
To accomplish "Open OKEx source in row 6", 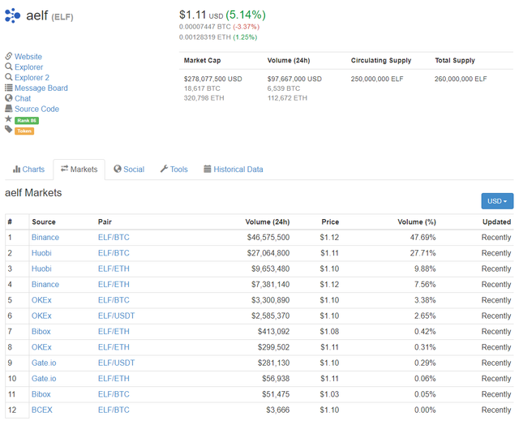I will (x=41, y=316).
